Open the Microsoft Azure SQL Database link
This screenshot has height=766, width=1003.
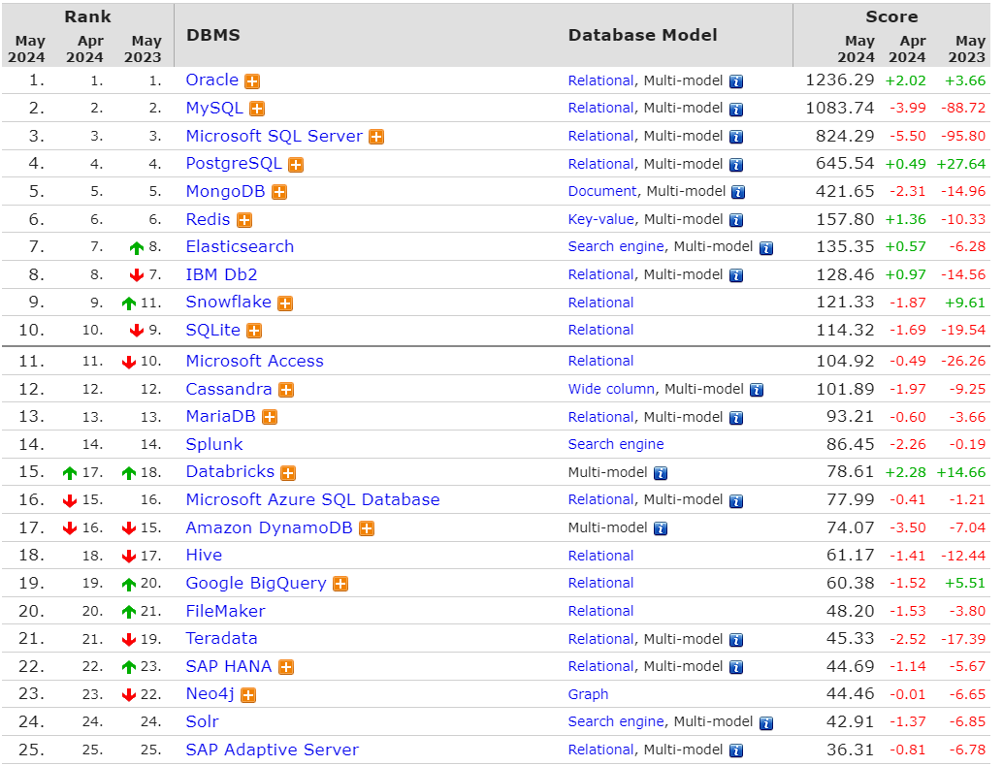click(312, 500)
